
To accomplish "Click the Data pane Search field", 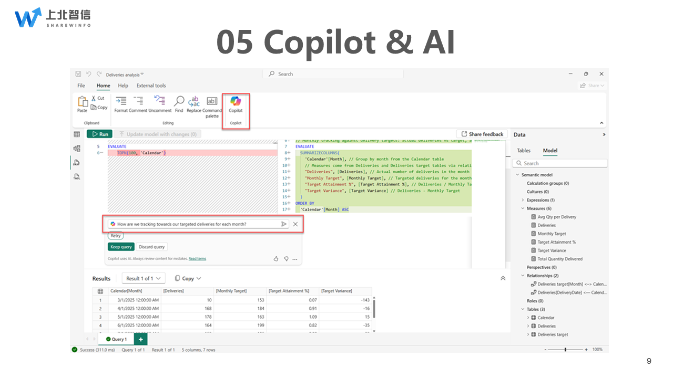I will point(560,163).
